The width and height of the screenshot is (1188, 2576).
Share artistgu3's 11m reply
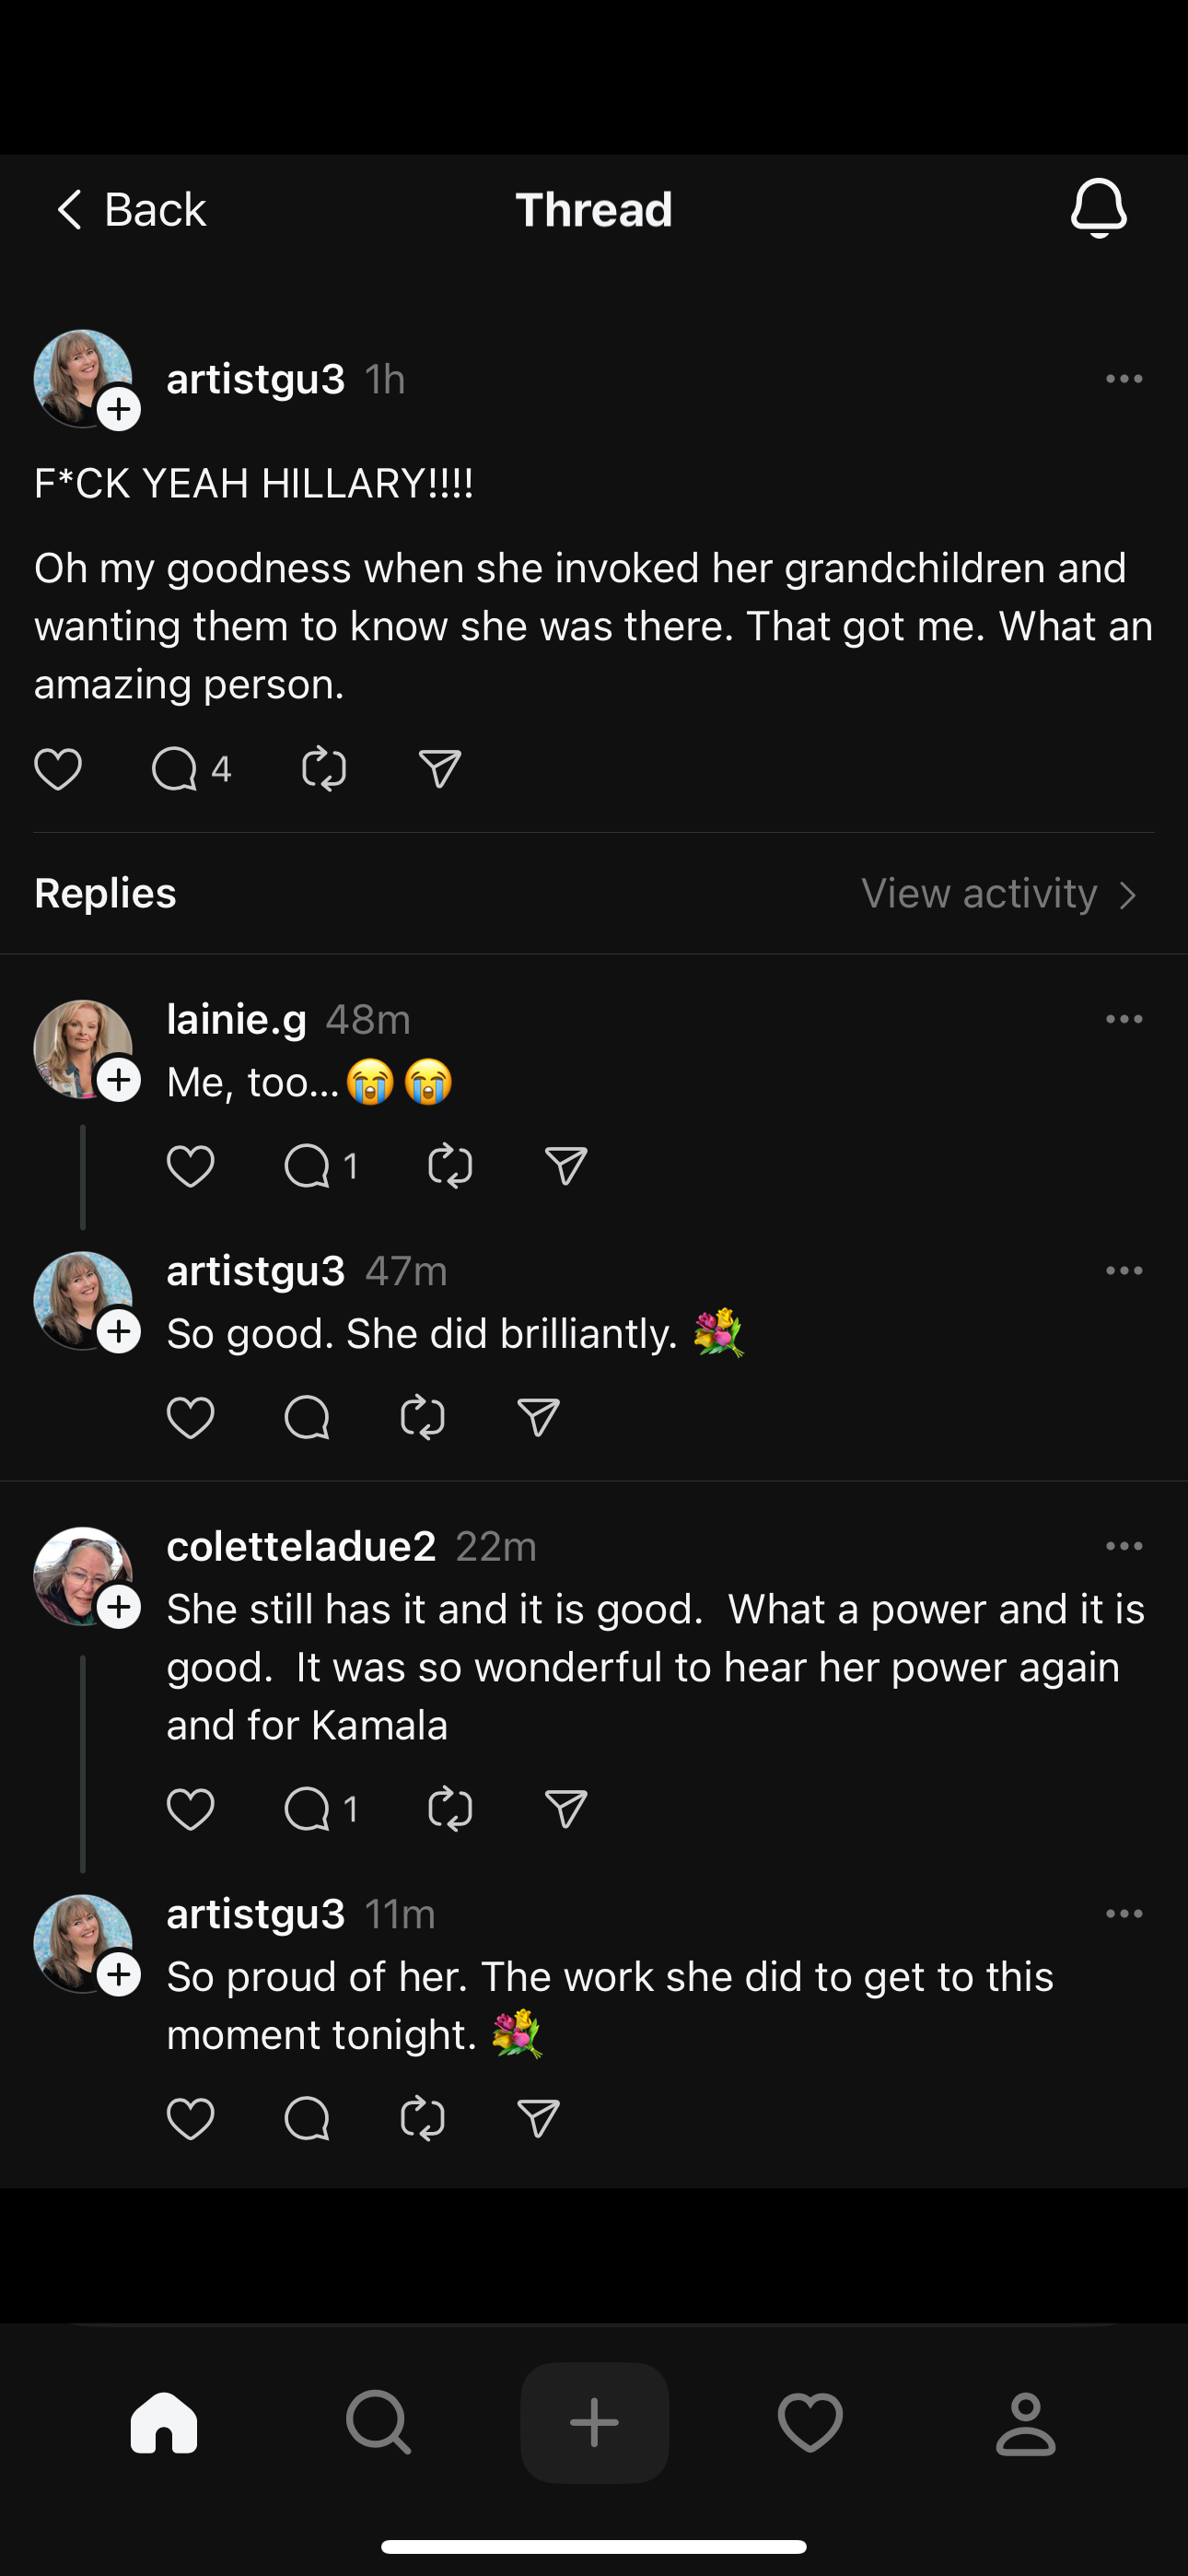[x=538, y=2118]
